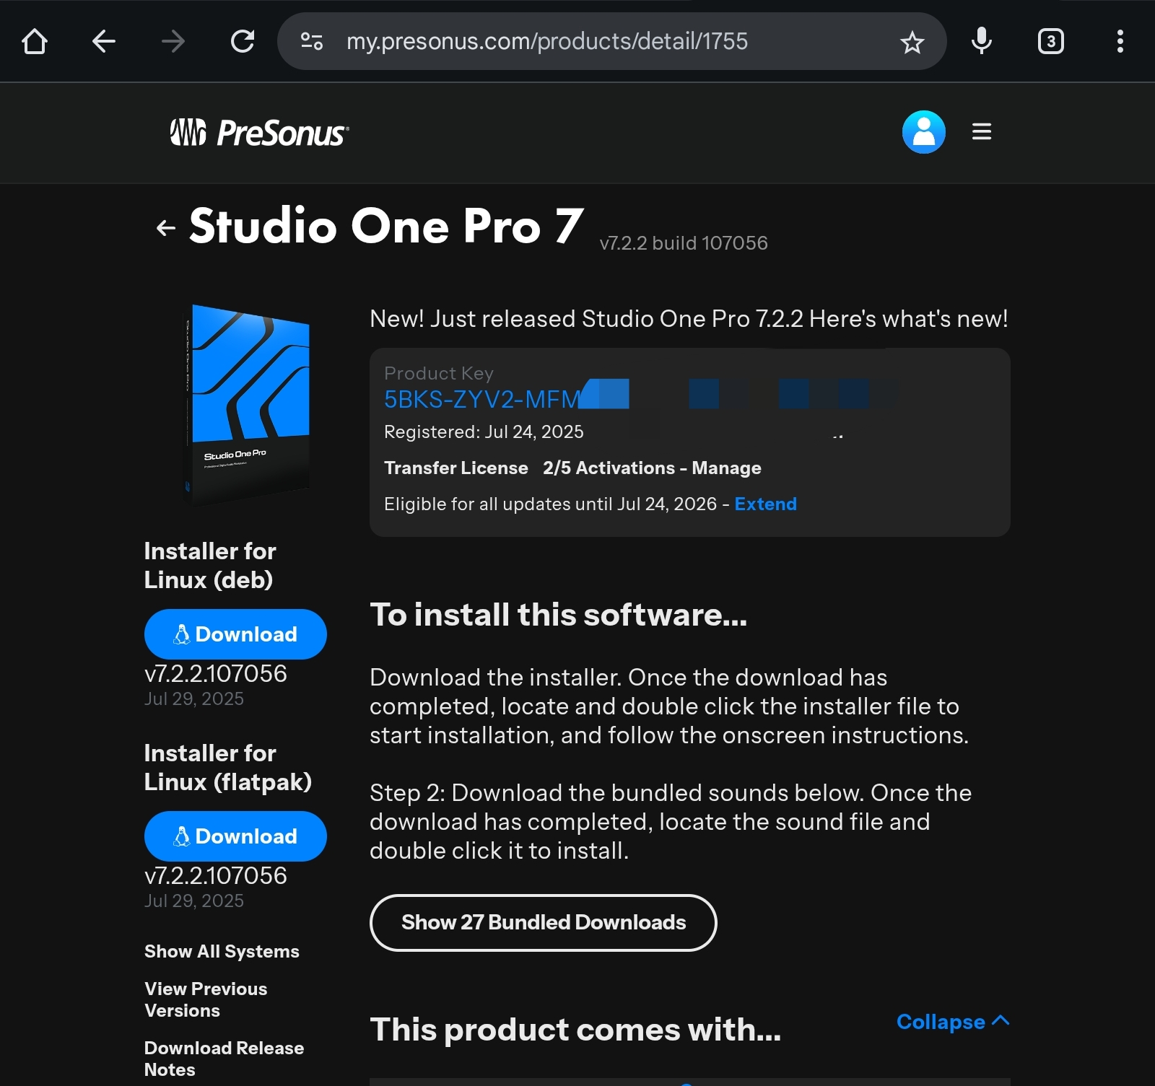Image resolution: width=1155 pixels, height=1086 pixels.
Task: Open the tab switcher showing 3 tabs
Action: (1051, 41)
